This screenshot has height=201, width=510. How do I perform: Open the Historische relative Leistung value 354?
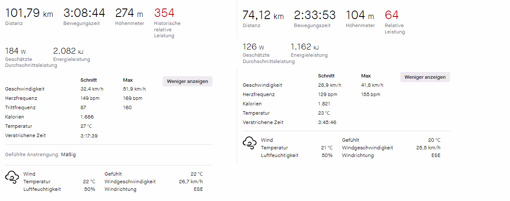pos(164,13)
